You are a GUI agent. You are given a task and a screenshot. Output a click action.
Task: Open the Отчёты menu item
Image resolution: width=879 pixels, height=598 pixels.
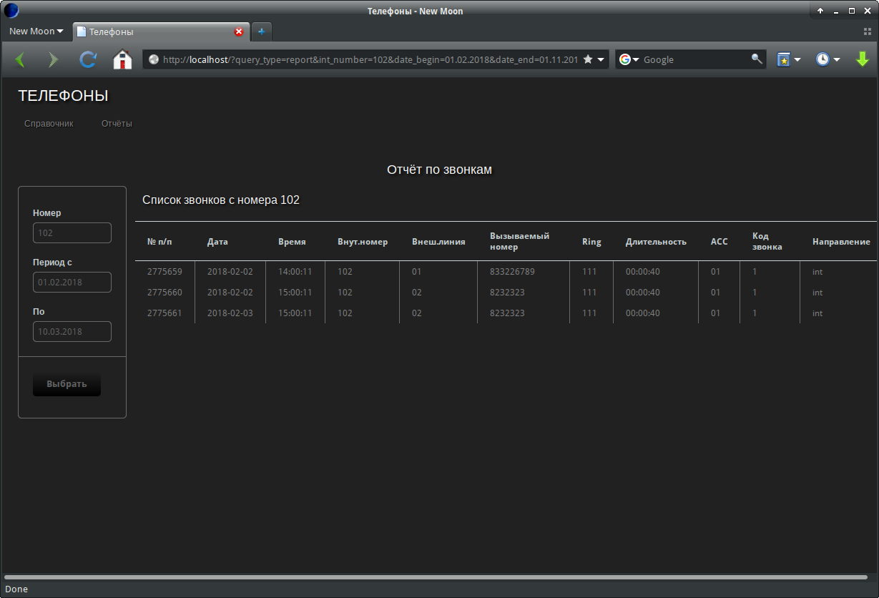[117, 124]
